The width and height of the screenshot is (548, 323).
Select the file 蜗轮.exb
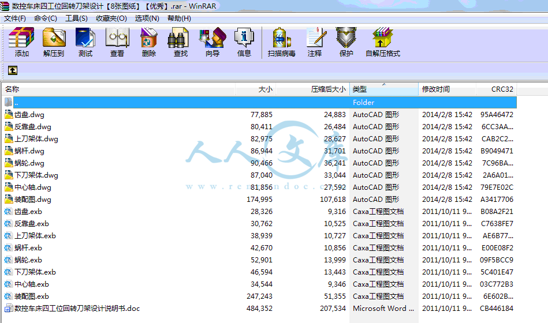[x=28, y=260]
